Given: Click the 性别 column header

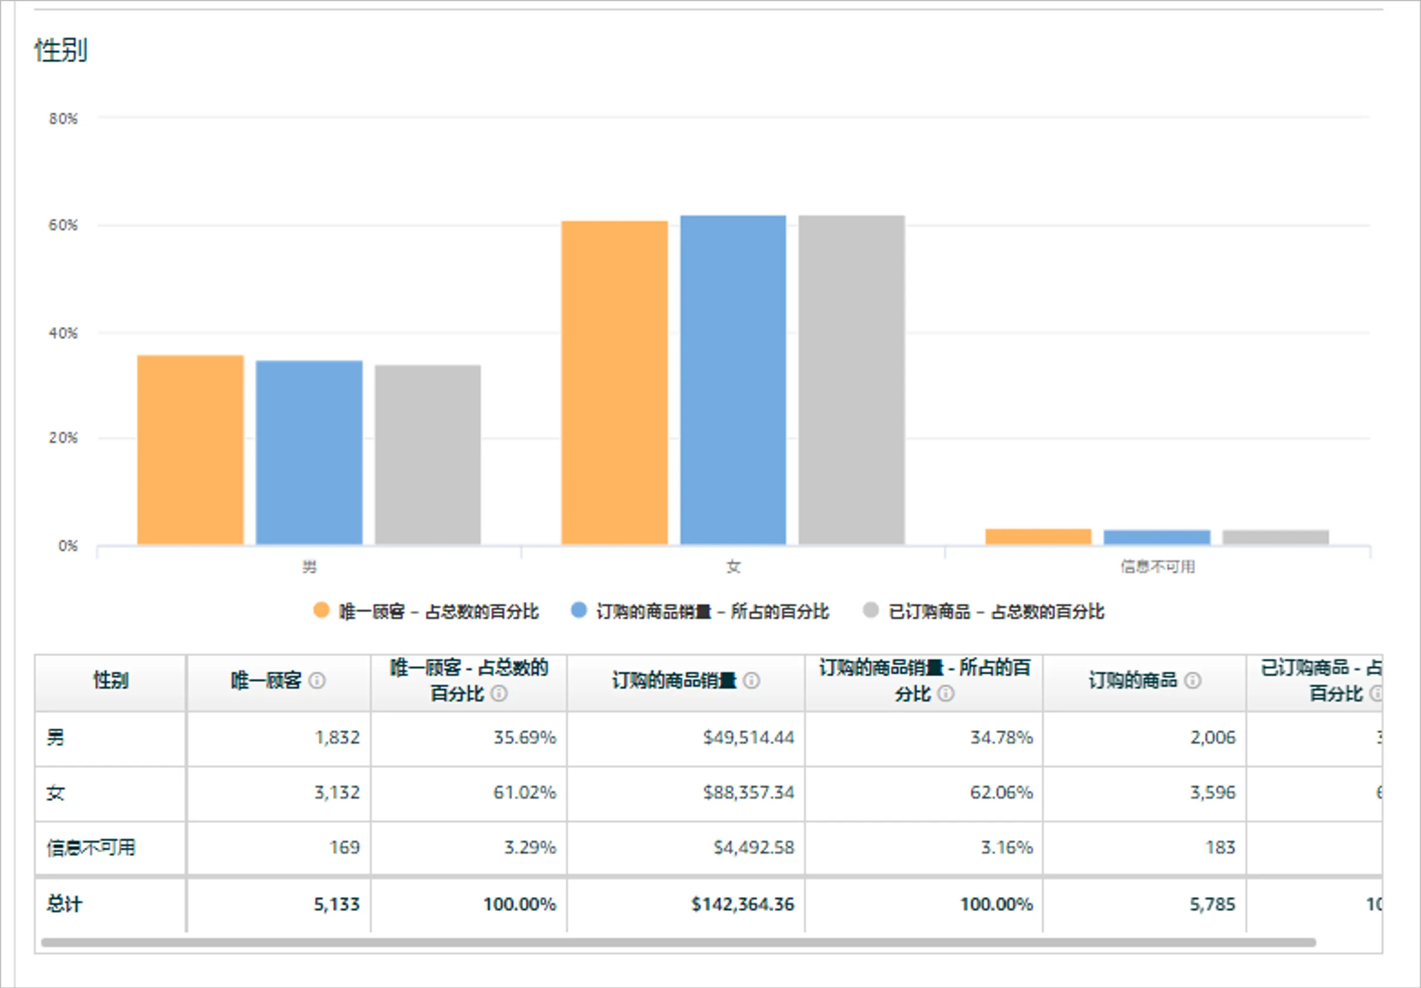Looking at the screenshot, I should tap(110, 680).
